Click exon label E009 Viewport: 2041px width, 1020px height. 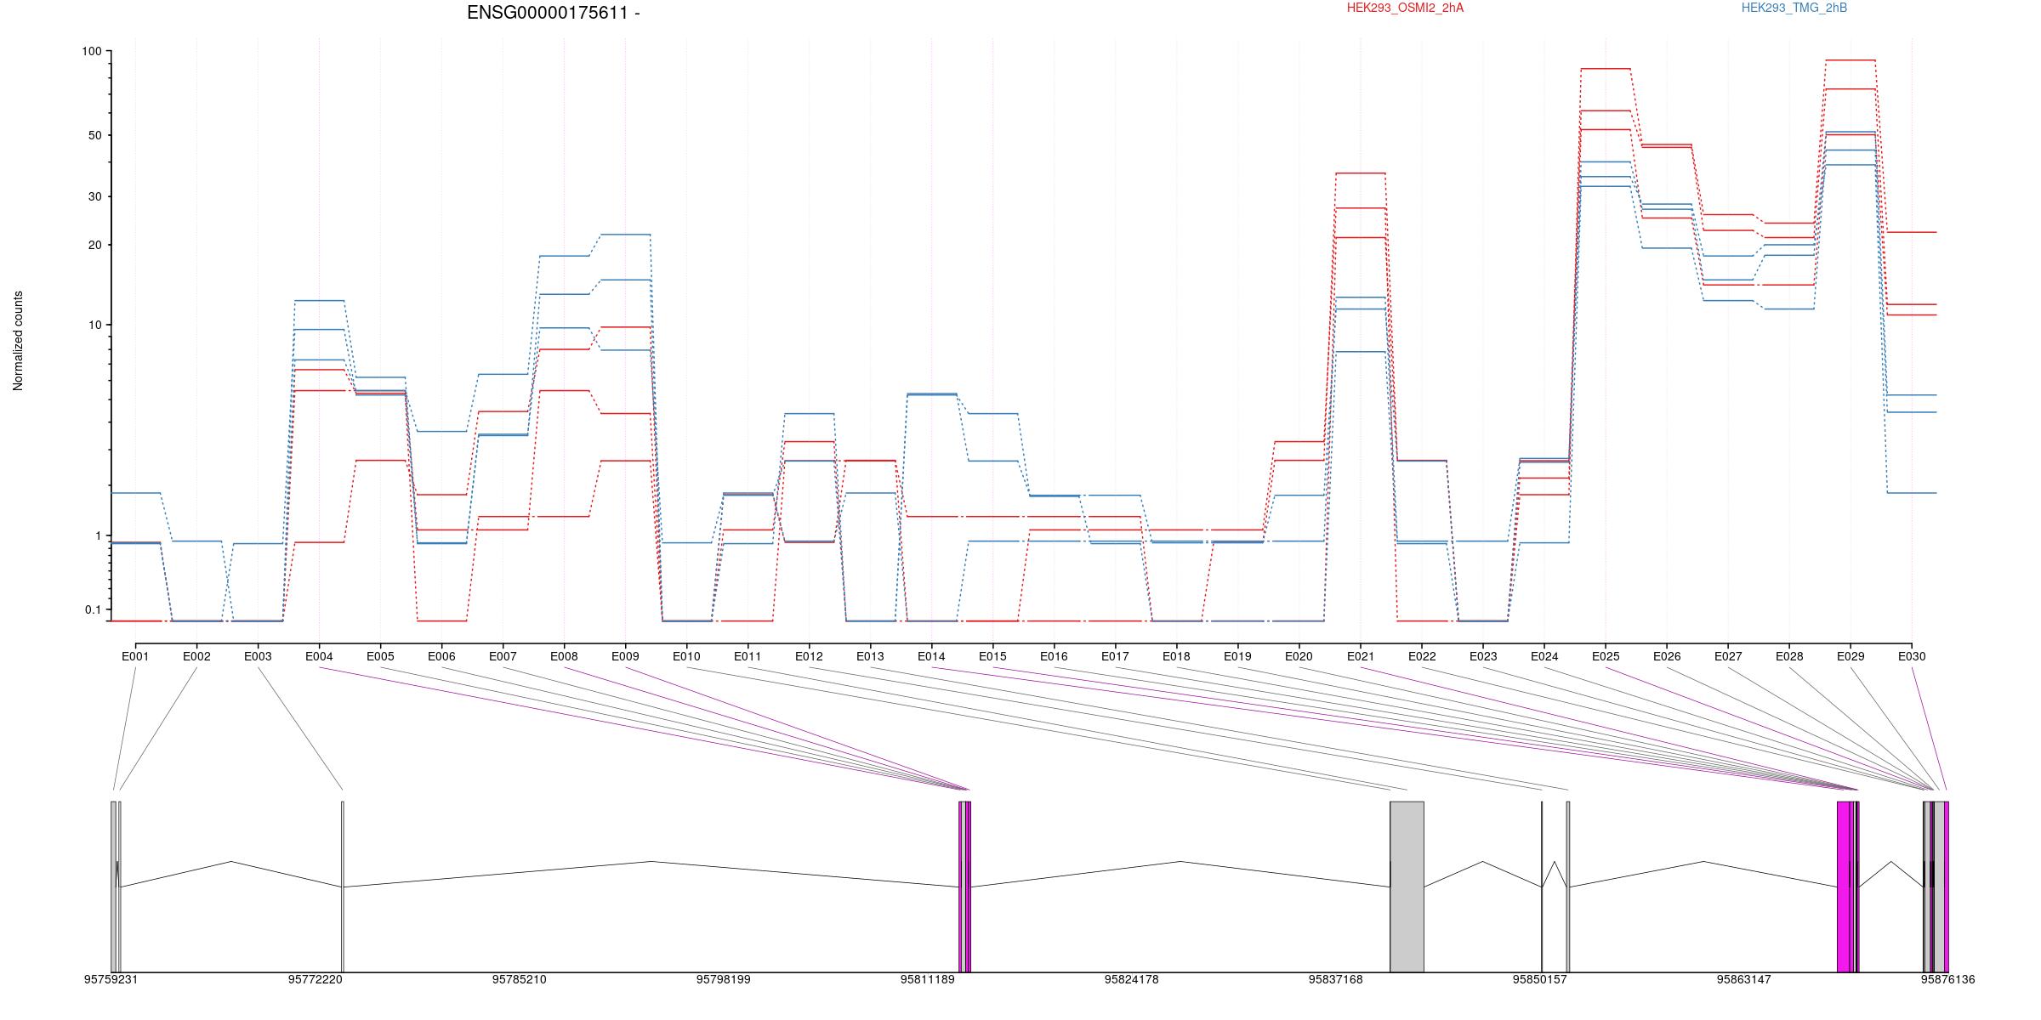pos(625,656)
